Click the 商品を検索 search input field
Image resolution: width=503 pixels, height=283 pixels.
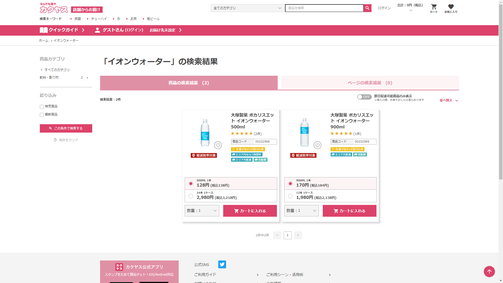(x=324, y=8)
